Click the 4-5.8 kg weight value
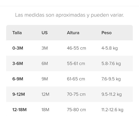Image resolution: width=139 pixels, height=123 pixels. coord(110,48)
